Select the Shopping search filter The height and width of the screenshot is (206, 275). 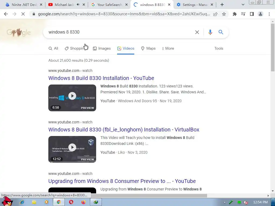75,48
